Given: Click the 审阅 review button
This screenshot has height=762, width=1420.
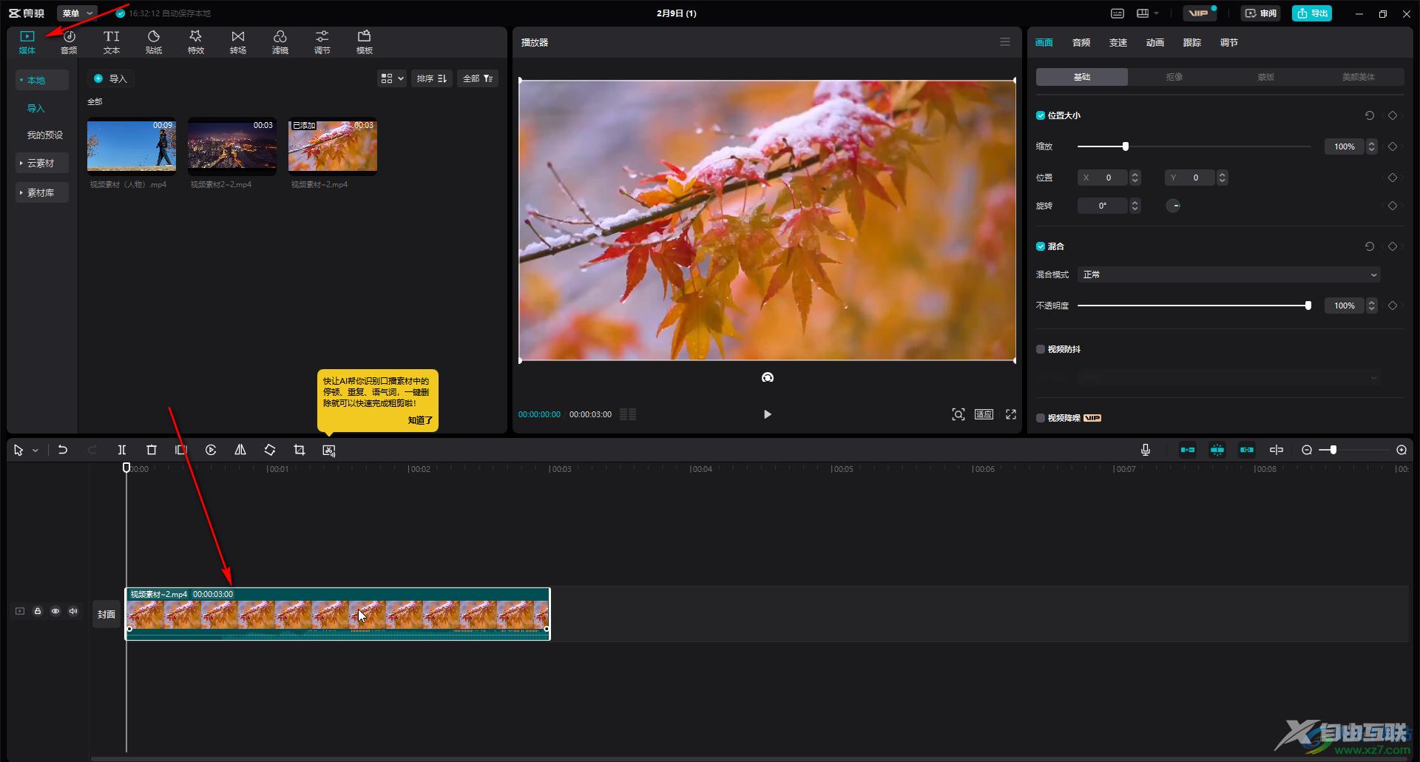Looking at the screenshot, I should point(1260,13).
